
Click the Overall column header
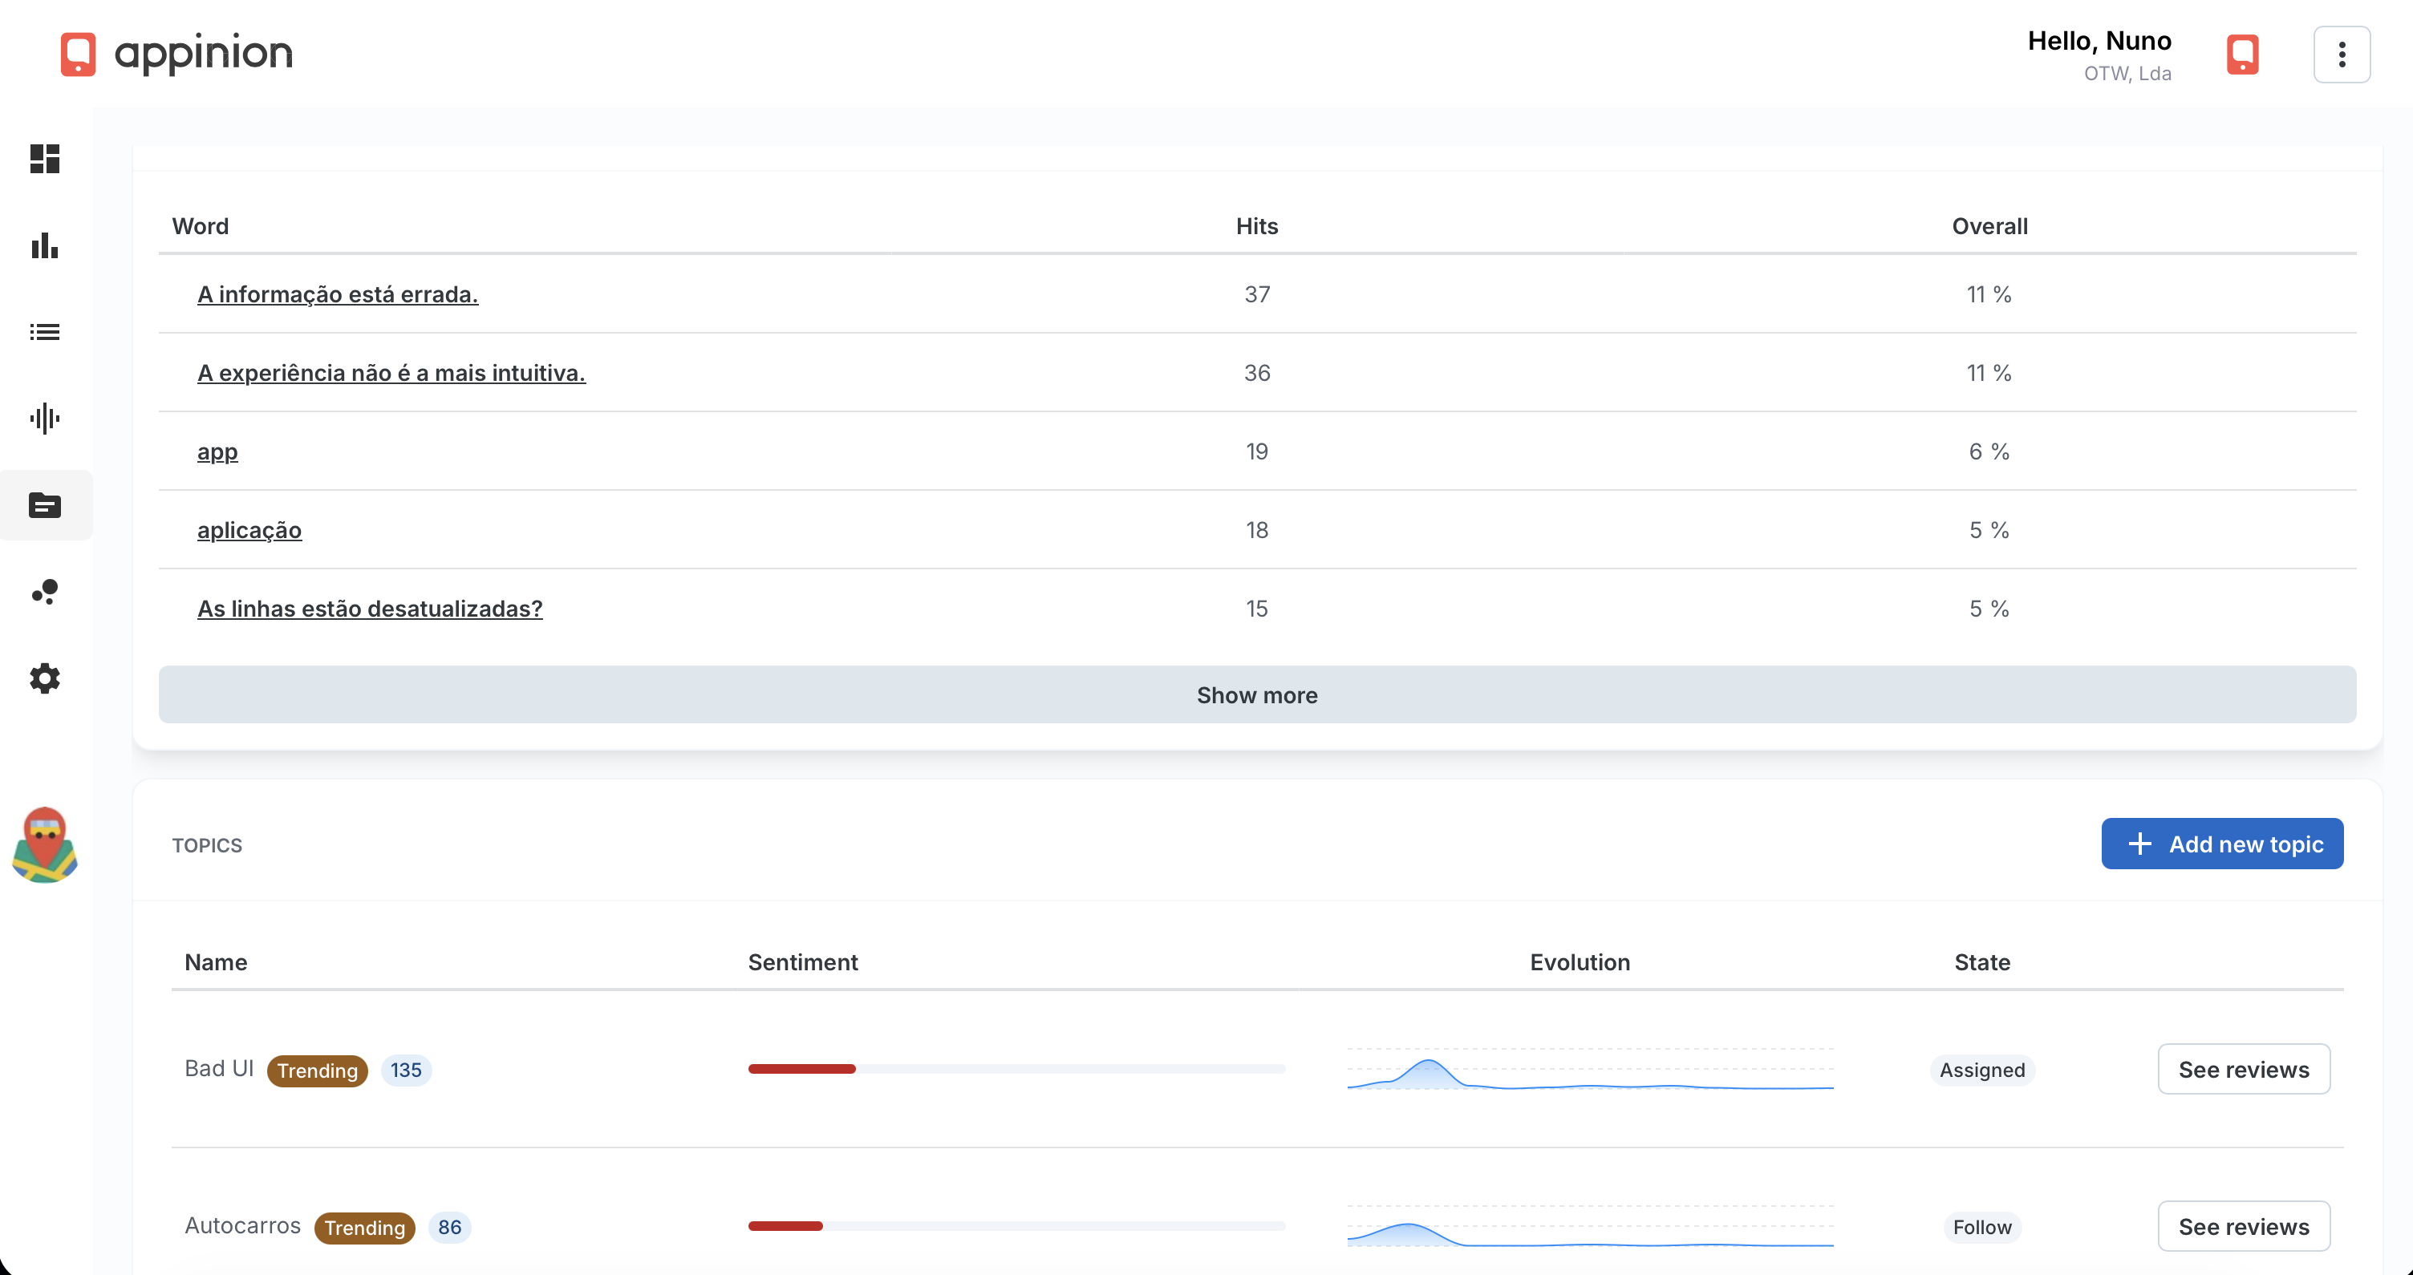coord(1989,227)
